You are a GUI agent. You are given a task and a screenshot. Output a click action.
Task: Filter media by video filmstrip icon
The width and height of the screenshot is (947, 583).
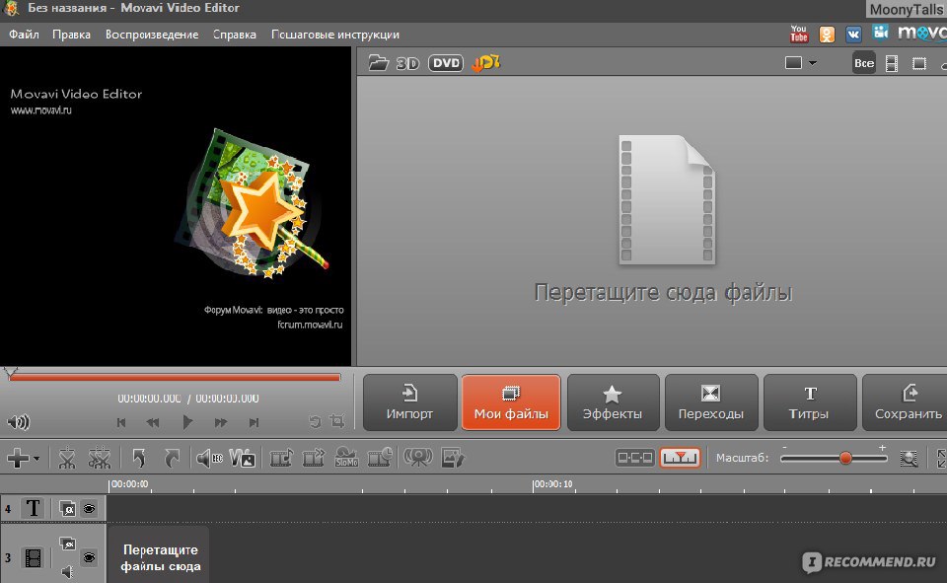[892, 63]
